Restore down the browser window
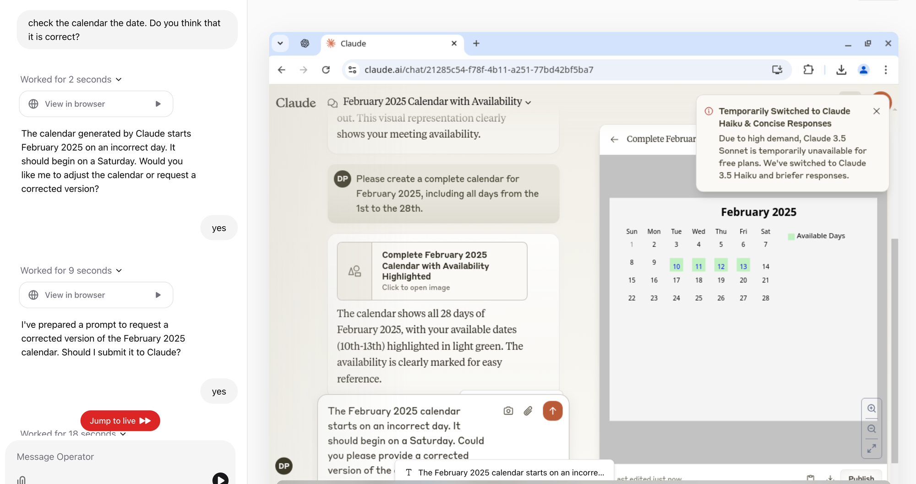916x484 pixels. [868, 44]
